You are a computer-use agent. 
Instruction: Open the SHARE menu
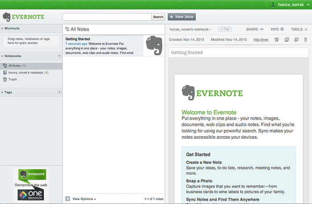pyautogui.click(x=255, y=29)
